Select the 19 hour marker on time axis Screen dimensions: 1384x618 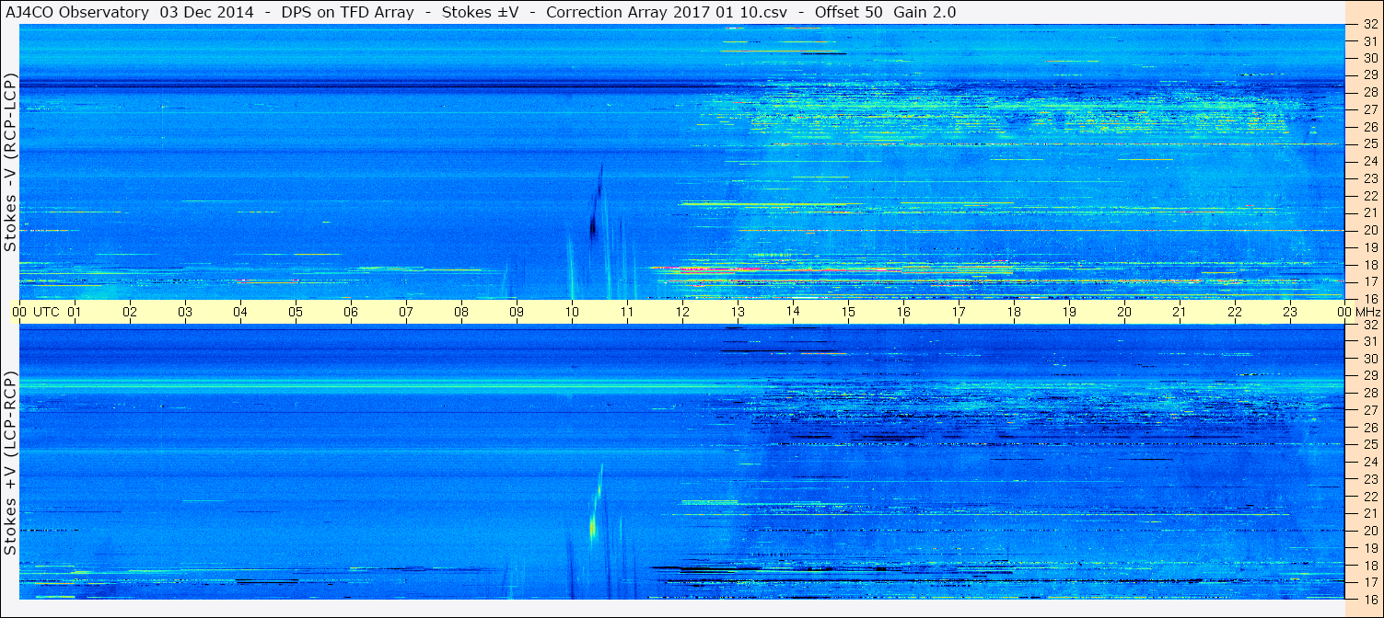click(1069, 312)
